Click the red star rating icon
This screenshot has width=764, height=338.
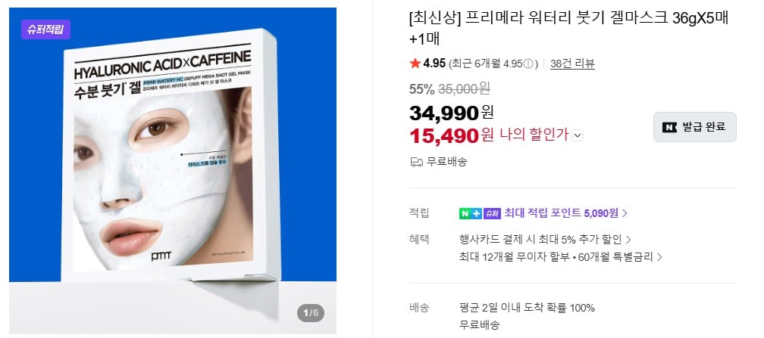pyautogui.click(x=415, y=64)
